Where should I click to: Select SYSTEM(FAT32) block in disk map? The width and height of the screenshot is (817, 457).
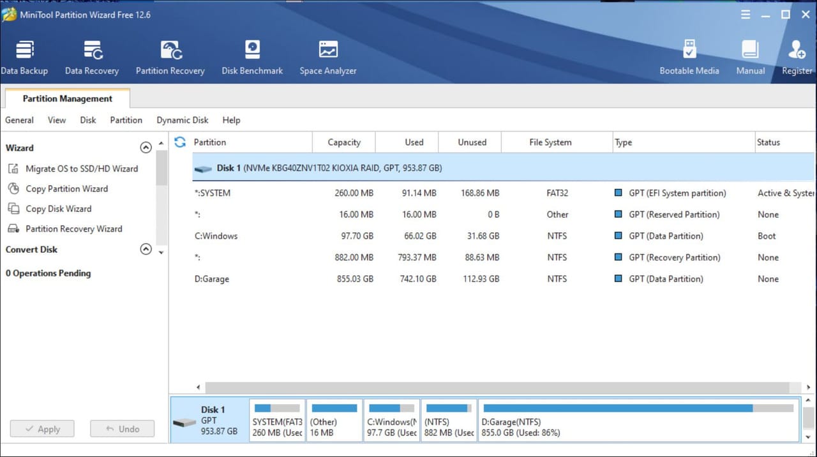pos(277,421)
